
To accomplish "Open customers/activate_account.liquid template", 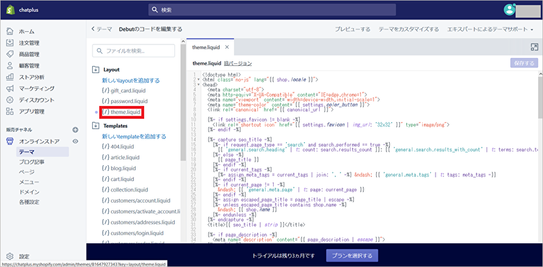I will (x=141, y=211).
